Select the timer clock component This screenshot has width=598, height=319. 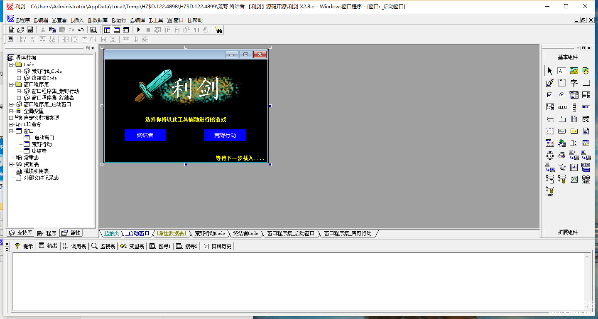coord(550,156)
